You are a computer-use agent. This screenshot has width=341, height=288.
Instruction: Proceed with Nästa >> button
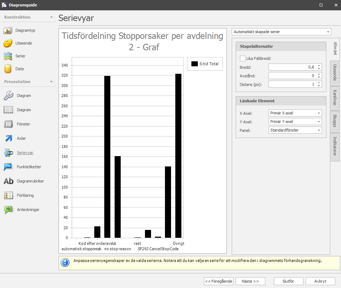(x=250, y=281)
